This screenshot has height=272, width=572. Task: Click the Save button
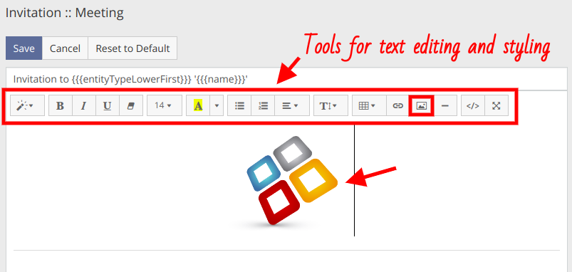pos(24,48)
